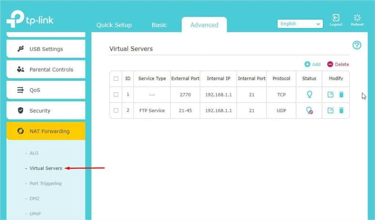Screen dimensions: 375x220
Task: Disable the first rule's status bulb
Action: (309, 94)
